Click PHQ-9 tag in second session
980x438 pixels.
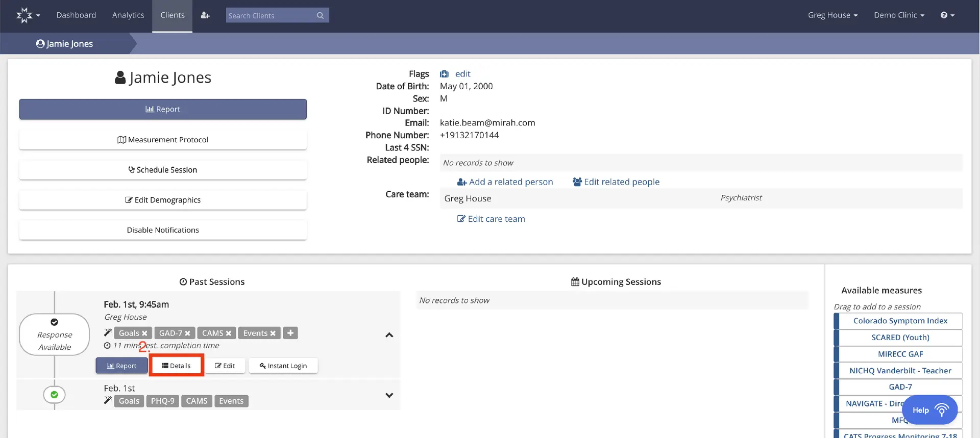click(x=162, y=401)
